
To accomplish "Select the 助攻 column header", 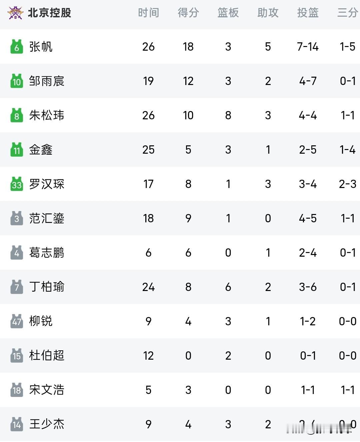I will pyautogui.click(x=268, y=13).
